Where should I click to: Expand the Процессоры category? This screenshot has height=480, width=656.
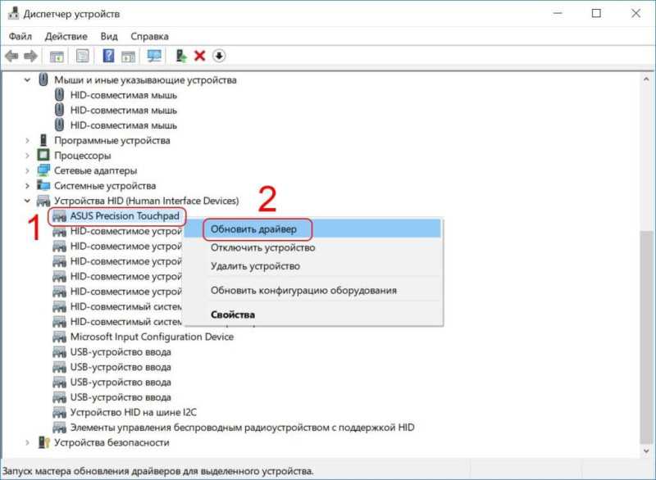coord(27,156)
